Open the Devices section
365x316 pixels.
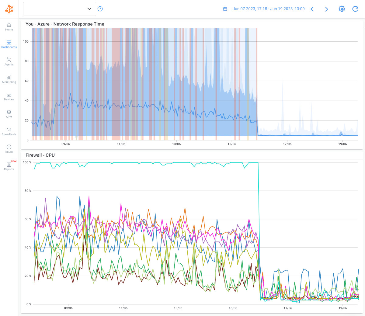point(9,96)
